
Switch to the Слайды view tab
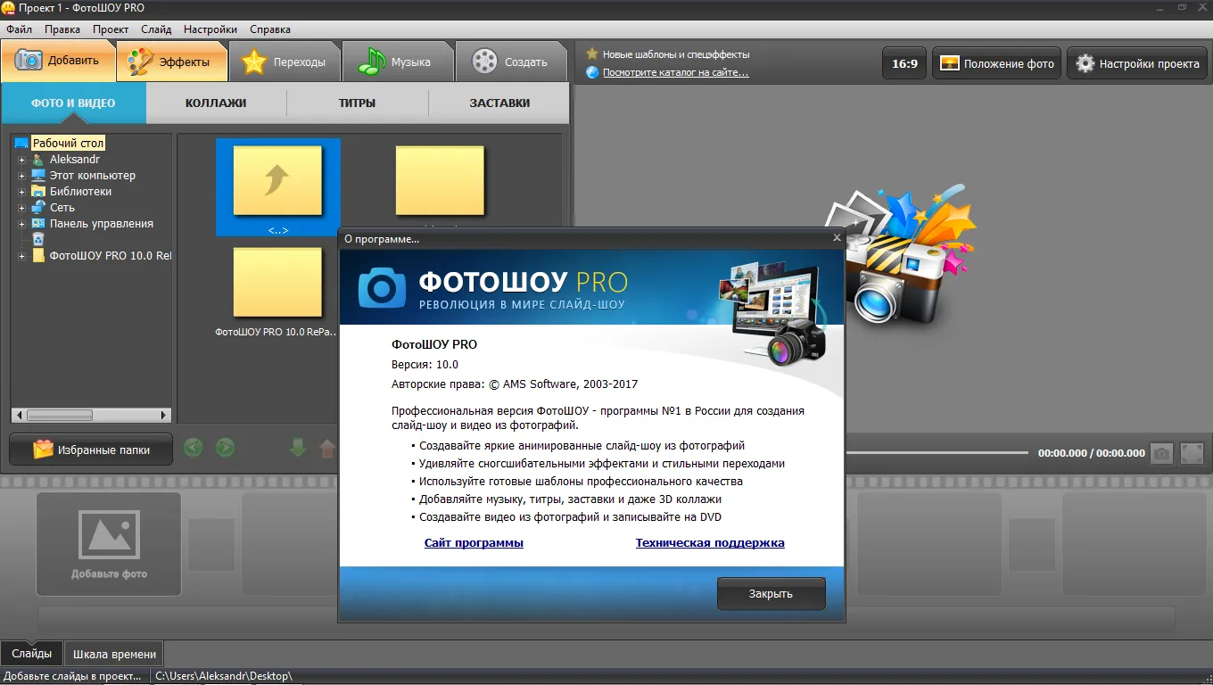tap(32, 653)
